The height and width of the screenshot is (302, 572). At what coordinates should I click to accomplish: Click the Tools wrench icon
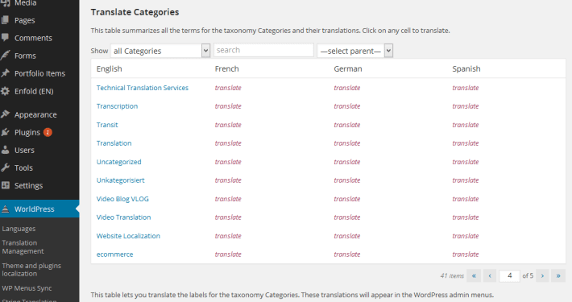(x=5, y=168)
